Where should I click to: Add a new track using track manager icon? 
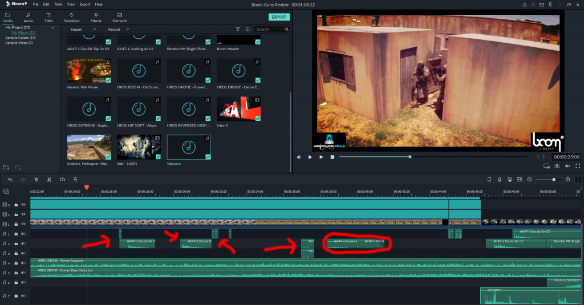click(6, 192)
